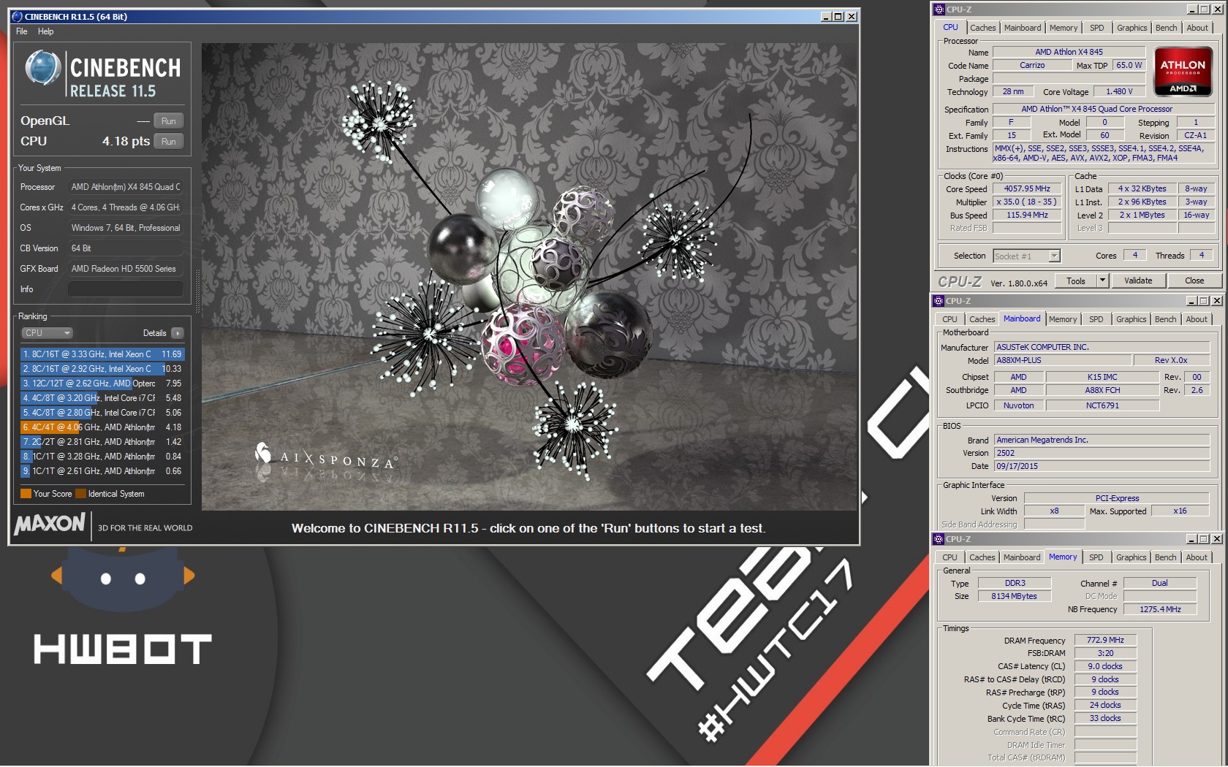Click Details label in Ranking panel
The image size is (1228, 767).
point(154,333)
